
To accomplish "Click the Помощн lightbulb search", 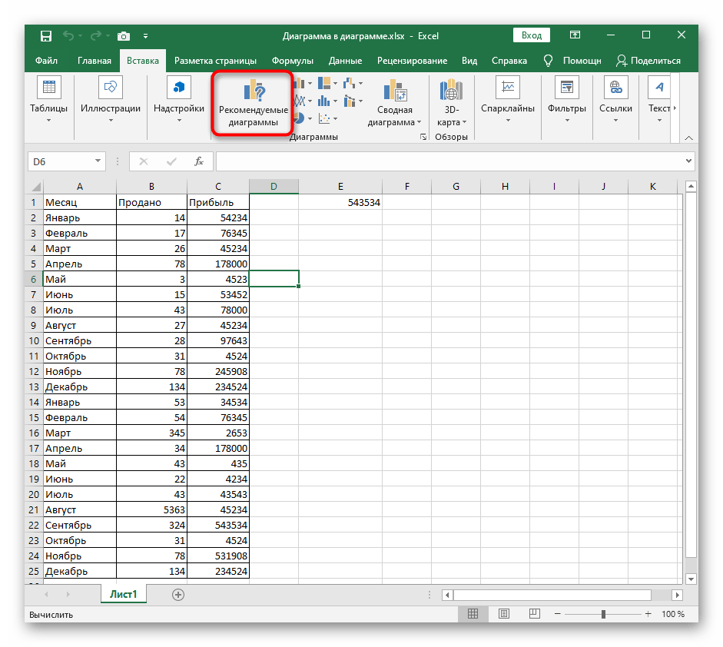I will click(572, 61).
